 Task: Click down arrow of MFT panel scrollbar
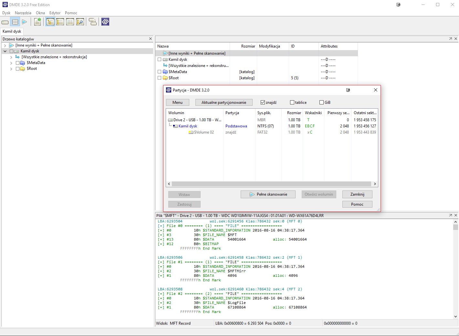click(x=455, y=317)
